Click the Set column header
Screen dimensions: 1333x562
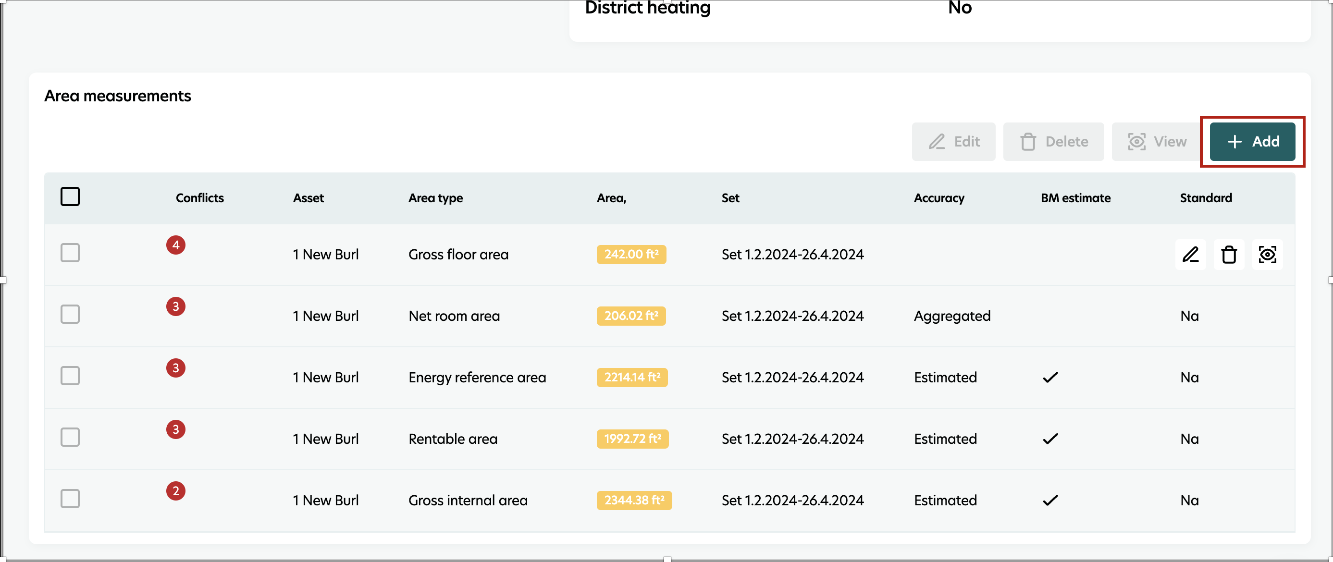[731, 198]
